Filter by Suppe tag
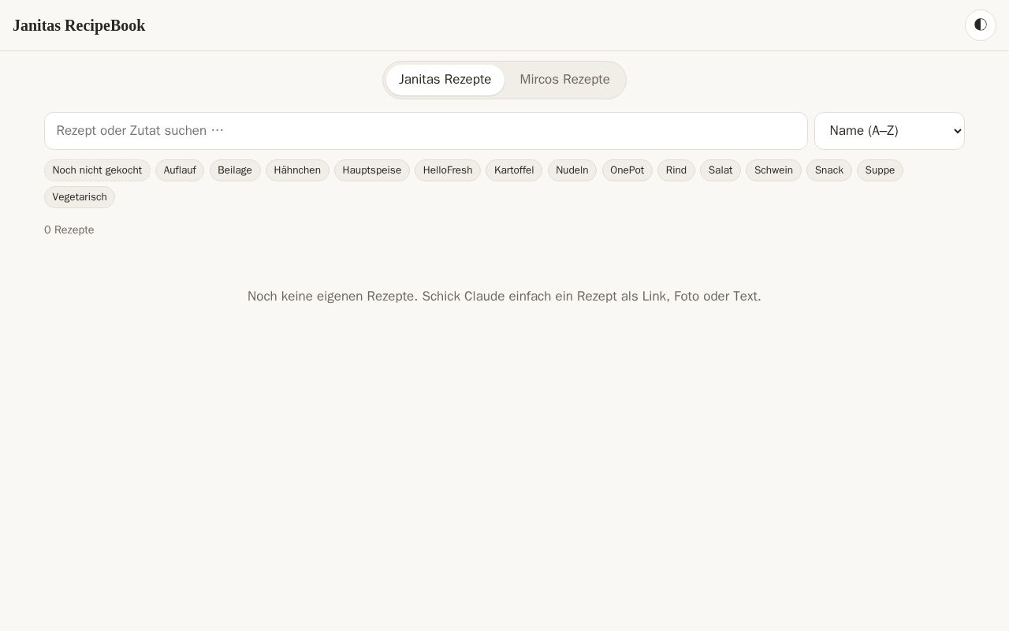This screenshot has height=631, width=1009. [880, 170]
